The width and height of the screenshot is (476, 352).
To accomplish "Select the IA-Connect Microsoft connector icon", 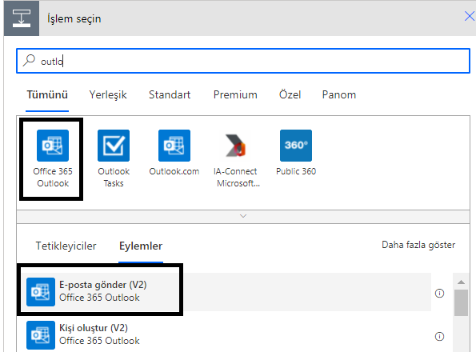I will [235, 146].
